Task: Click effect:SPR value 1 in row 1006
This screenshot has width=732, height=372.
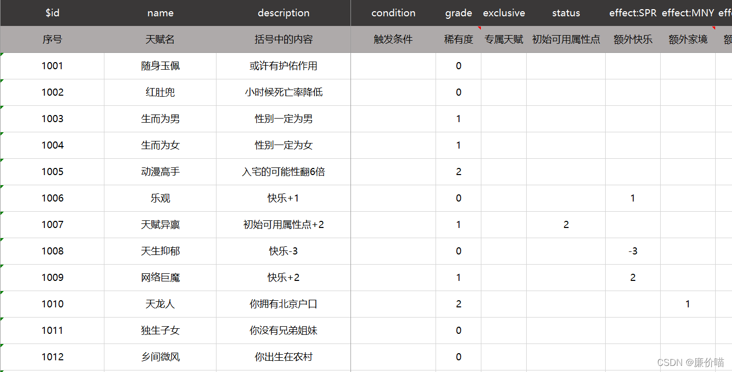Action: point(633,198)
